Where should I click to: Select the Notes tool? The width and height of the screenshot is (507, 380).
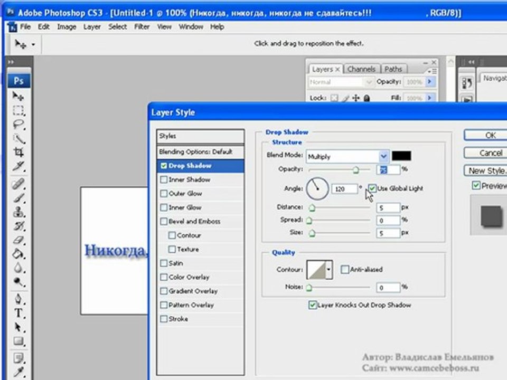(18, 358)
